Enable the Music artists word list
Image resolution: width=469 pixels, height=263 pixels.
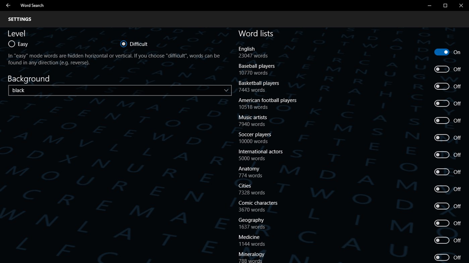point(442,120)
